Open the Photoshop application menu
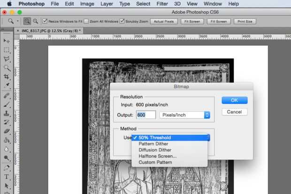This screenshot has width=291, height=194. tap(31, 4)
